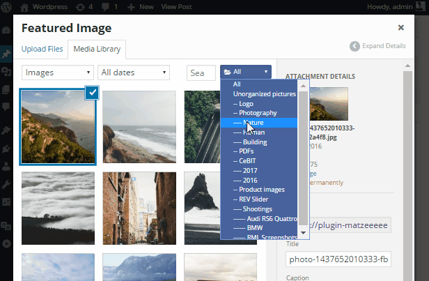Choose the Product images folder option
This screenshot has width=429, height=281.
click(x=259, y=190)
